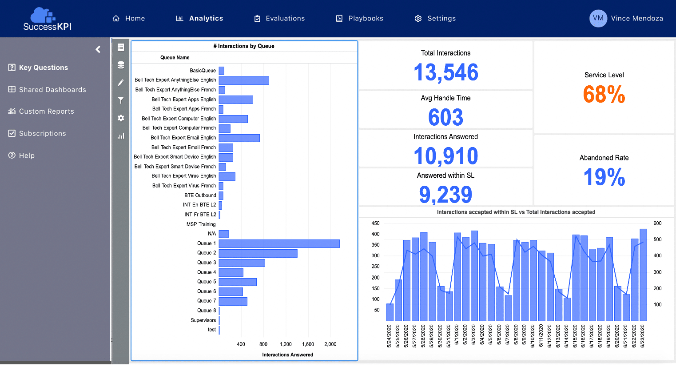Open the Subscriptions sidebar item

[37, 133]
